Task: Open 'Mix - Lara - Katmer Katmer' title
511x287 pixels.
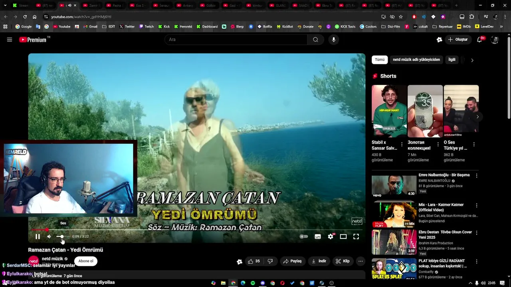Action: point(441,207)
